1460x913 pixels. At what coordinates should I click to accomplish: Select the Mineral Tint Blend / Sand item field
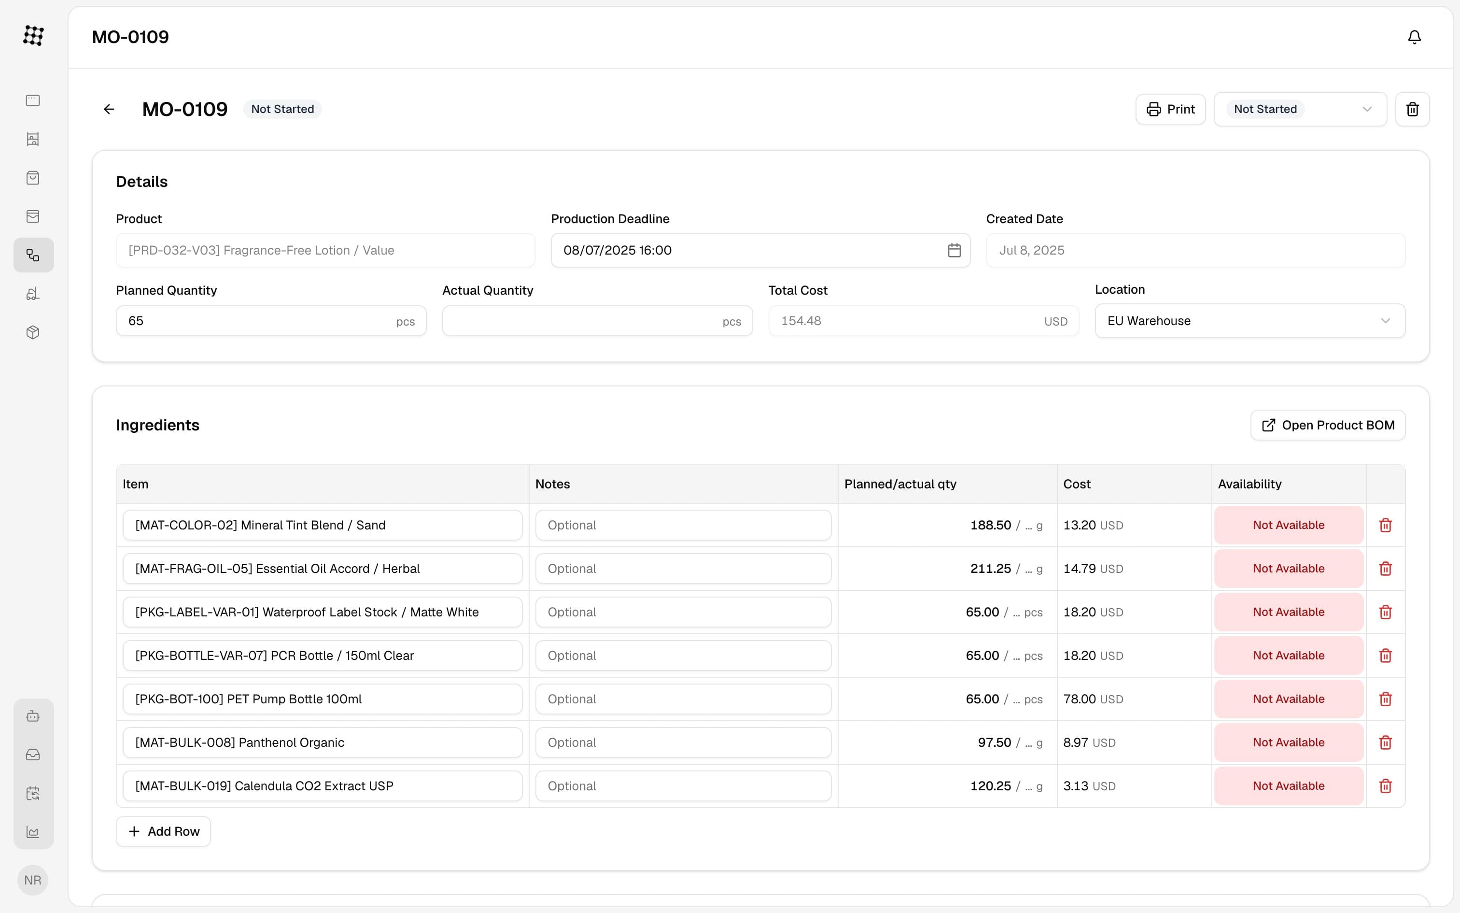pos(322,526)
